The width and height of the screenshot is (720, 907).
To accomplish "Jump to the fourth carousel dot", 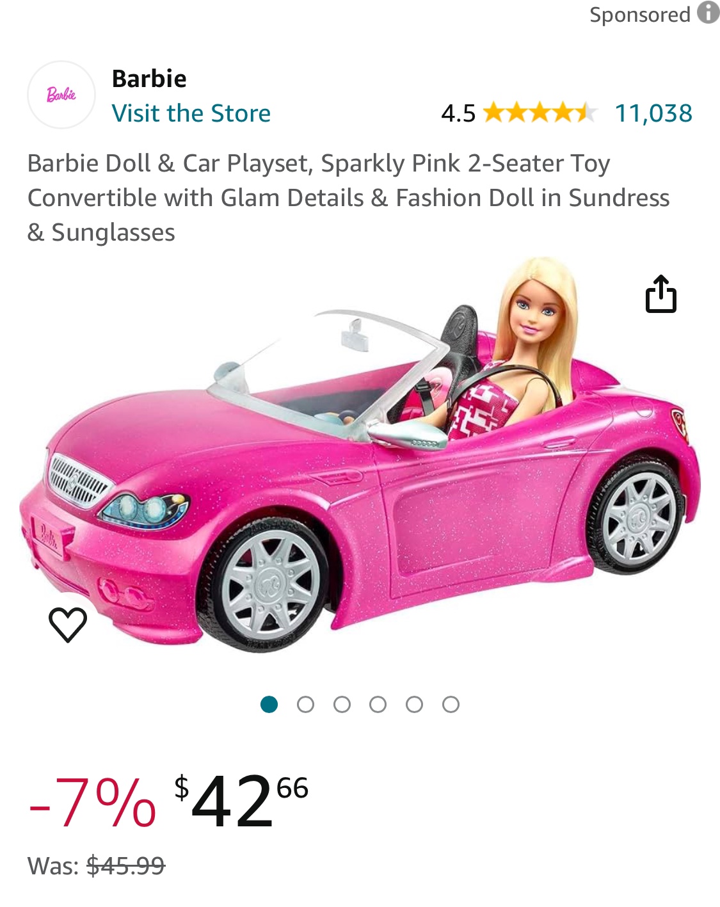I will point(378,705).
